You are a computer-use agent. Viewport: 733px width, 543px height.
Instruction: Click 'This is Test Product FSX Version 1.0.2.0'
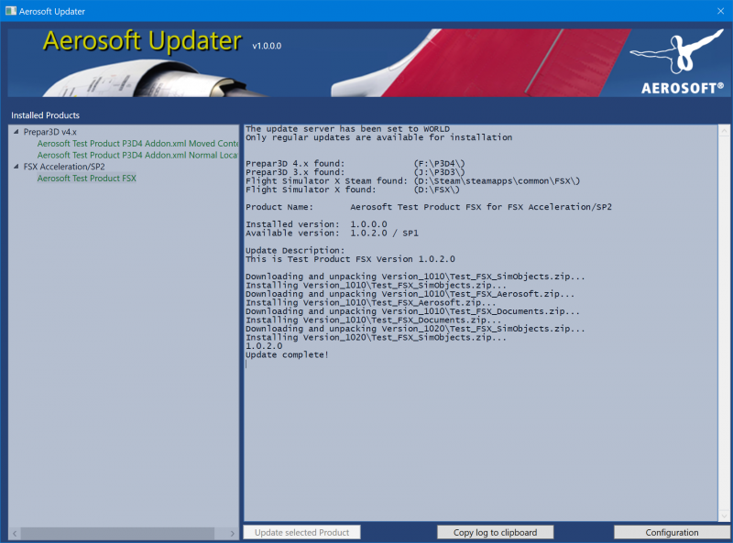click(x=350, y=259)
